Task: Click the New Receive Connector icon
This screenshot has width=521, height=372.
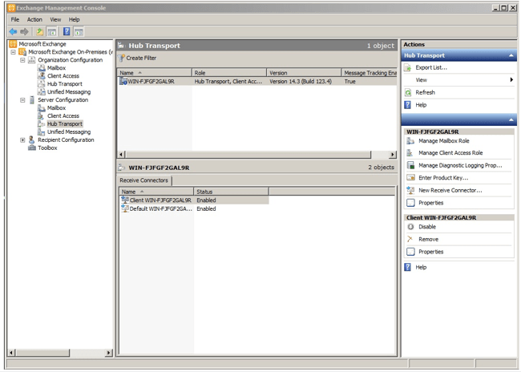Action: [x=410, y=190]
